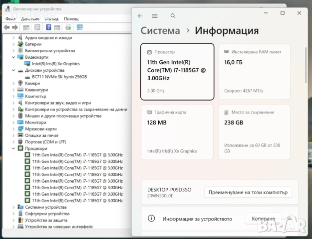Click the back arrow in Settings window
Image resolution: width=312 pixels, height=239 pixels.
(x=140, y=16)
